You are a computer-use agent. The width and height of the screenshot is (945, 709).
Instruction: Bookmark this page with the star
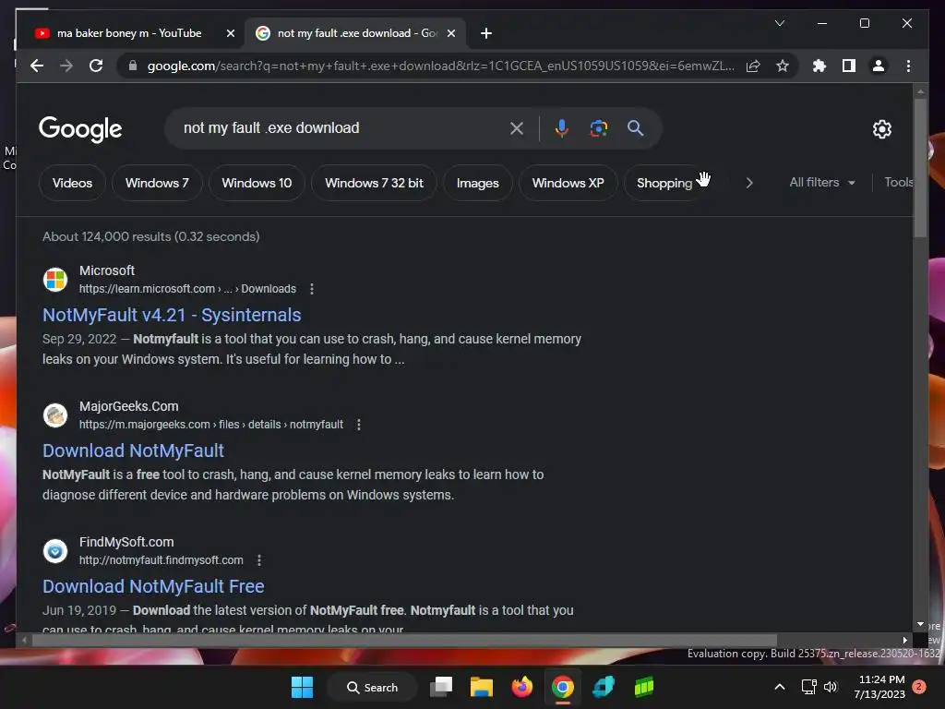[783, 66]
